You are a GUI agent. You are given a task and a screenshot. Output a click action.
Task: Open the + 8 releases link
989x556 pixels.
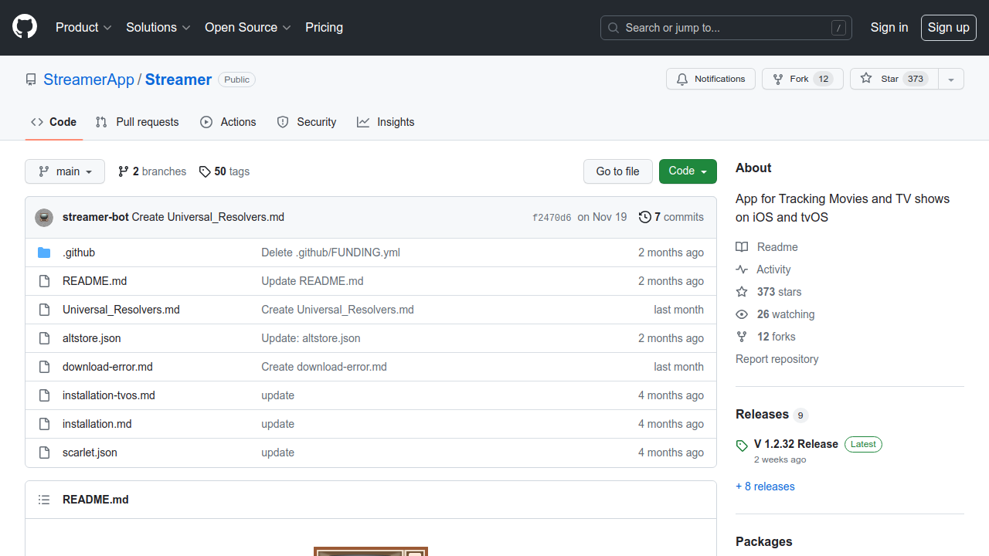(x=765, y=486)
